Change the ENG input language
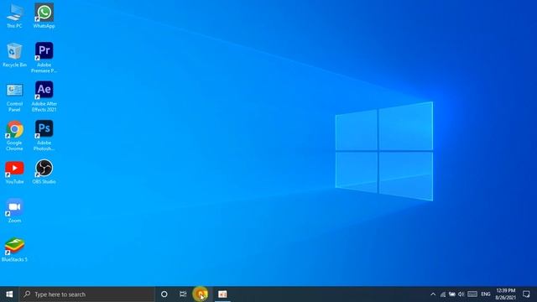This screenshot has height=302, width=537. (x=486, y=294)
